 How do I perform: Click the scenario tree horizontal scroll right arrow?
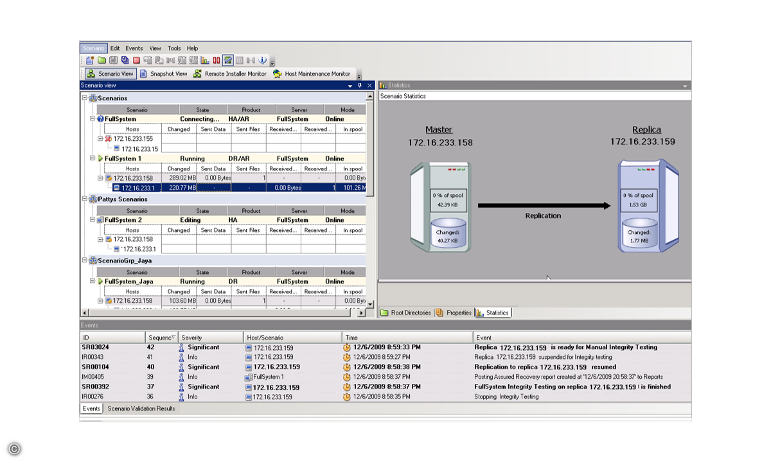point(361,313)
